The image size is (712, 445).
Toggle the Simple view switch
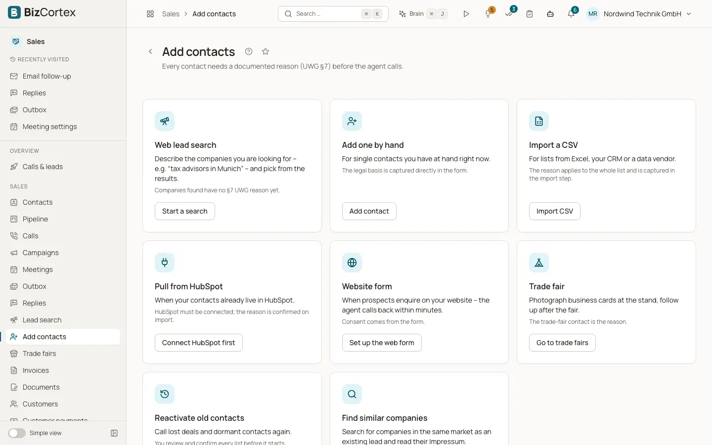coord(17,433)
